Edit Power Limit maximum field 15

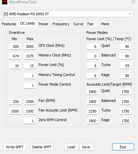30,66
